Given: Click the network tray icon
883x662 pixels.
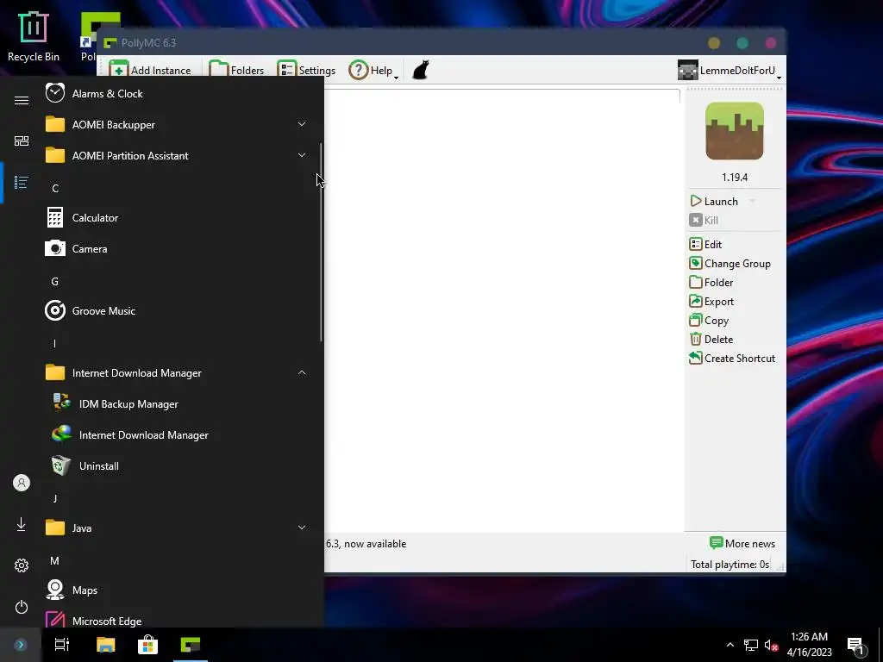Looking at the screenshot, I should 751,645.
